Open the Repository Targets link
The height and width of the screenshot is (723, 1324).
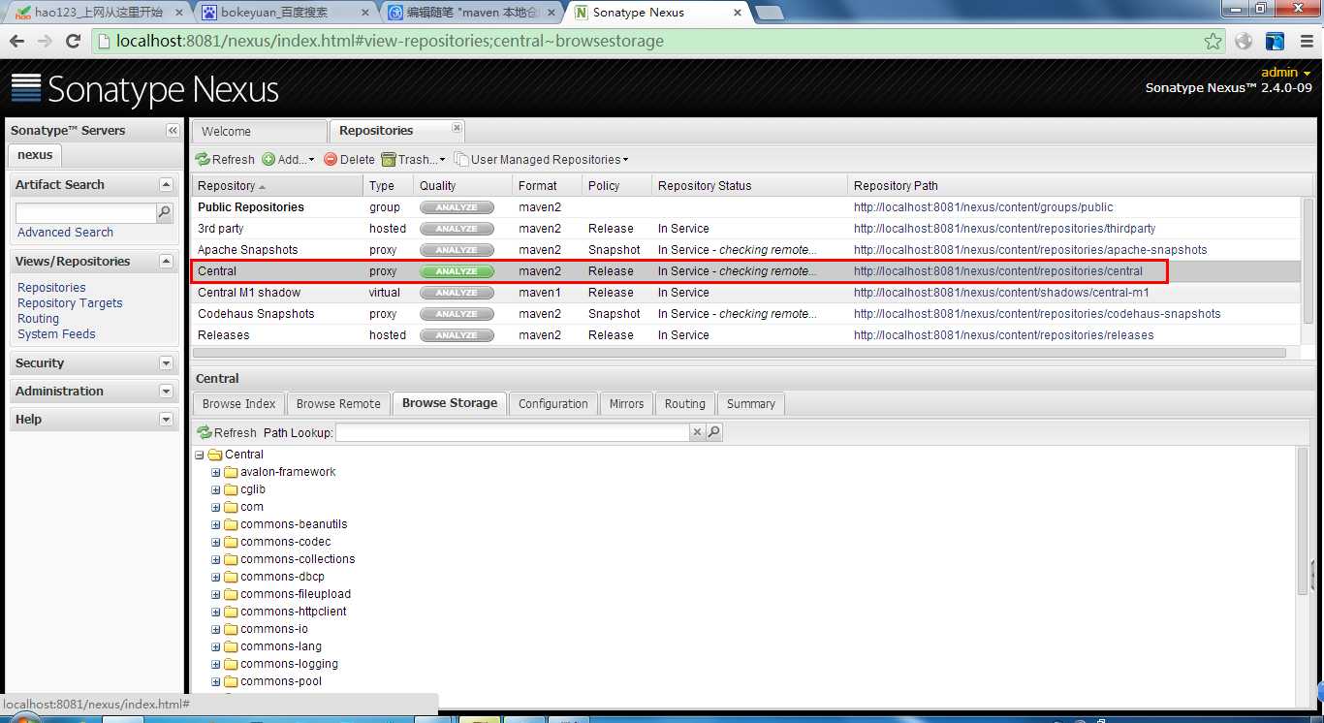click(70, 303)
